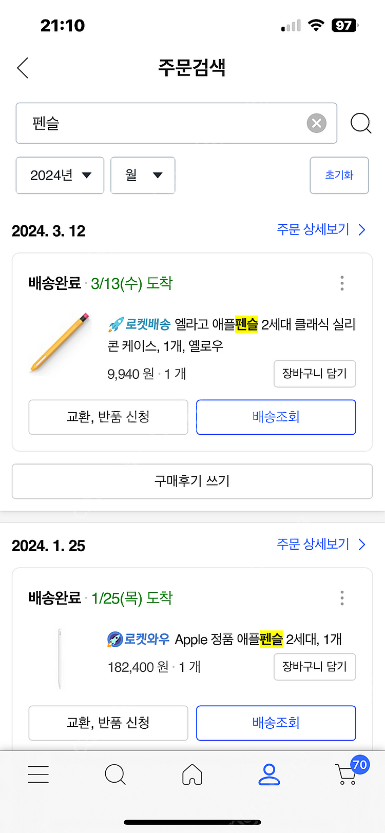Image resolution: width=385 pixels, height=833 pixels.
Task: Open 주문 상세보기 for 2024. 1. 25 order
Action: pos(321,544)
